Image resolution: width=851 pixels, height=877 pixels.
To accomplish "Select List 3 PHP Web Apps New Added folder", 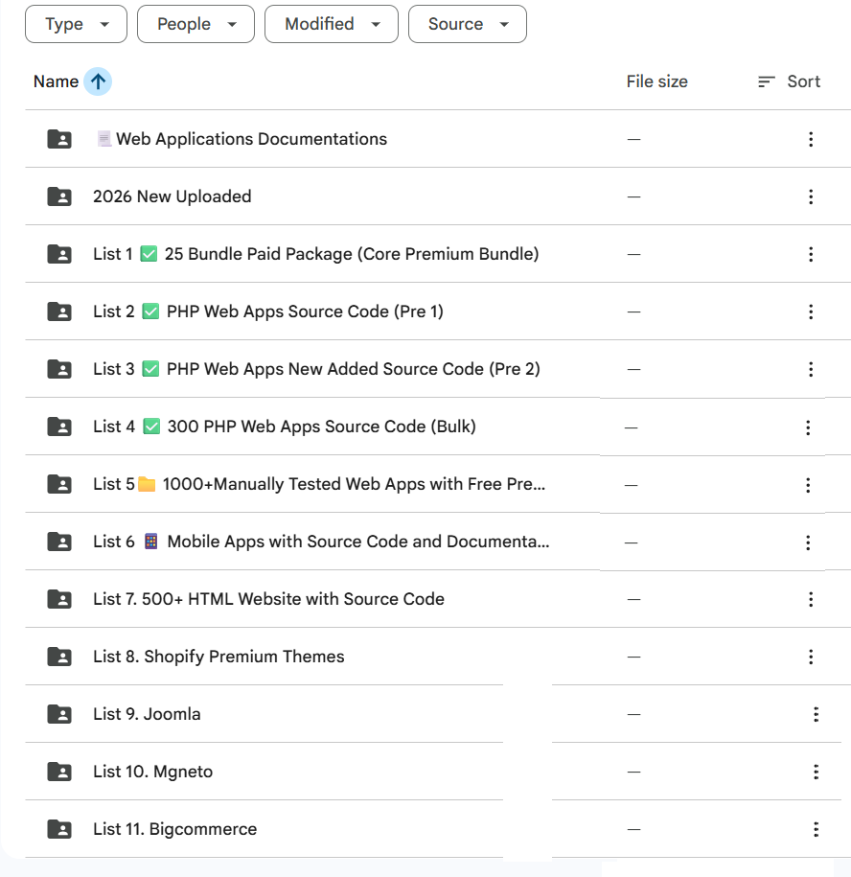I will pos(316,369).
